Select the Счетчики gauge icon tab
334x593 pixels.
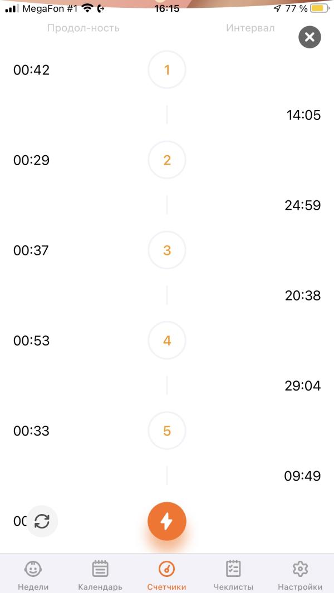pos(167,576)
